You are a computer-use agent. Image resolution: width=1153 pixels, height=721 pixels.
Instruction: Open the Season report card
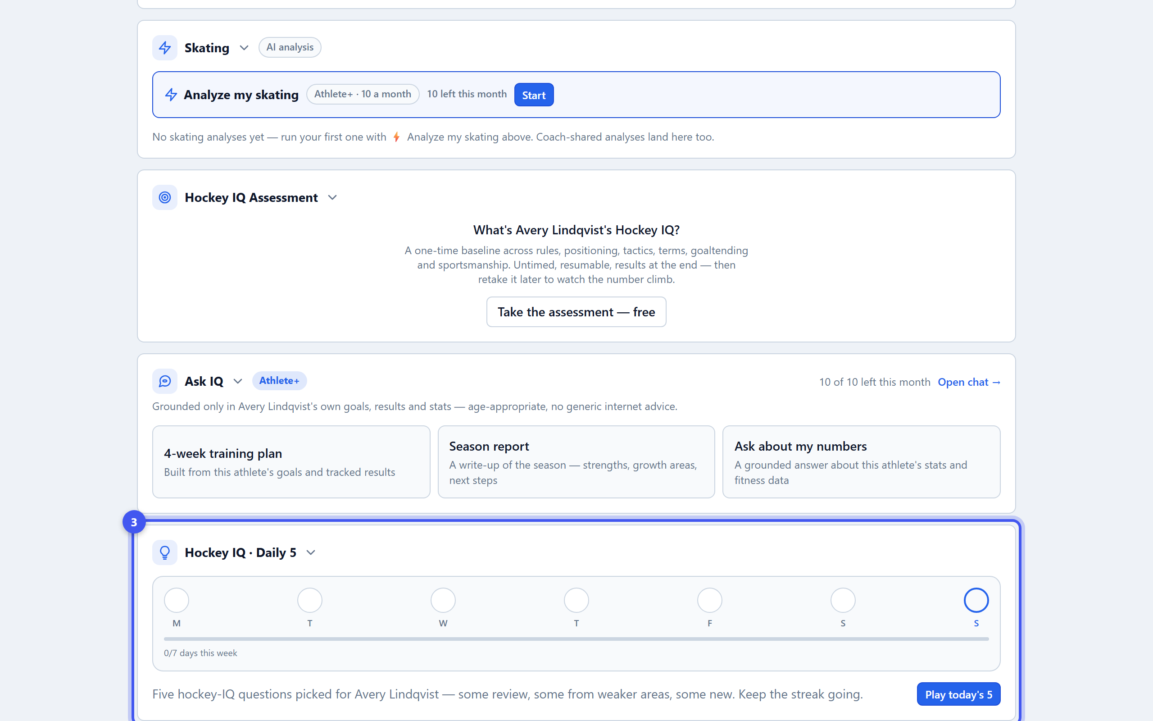click(576, 461)
